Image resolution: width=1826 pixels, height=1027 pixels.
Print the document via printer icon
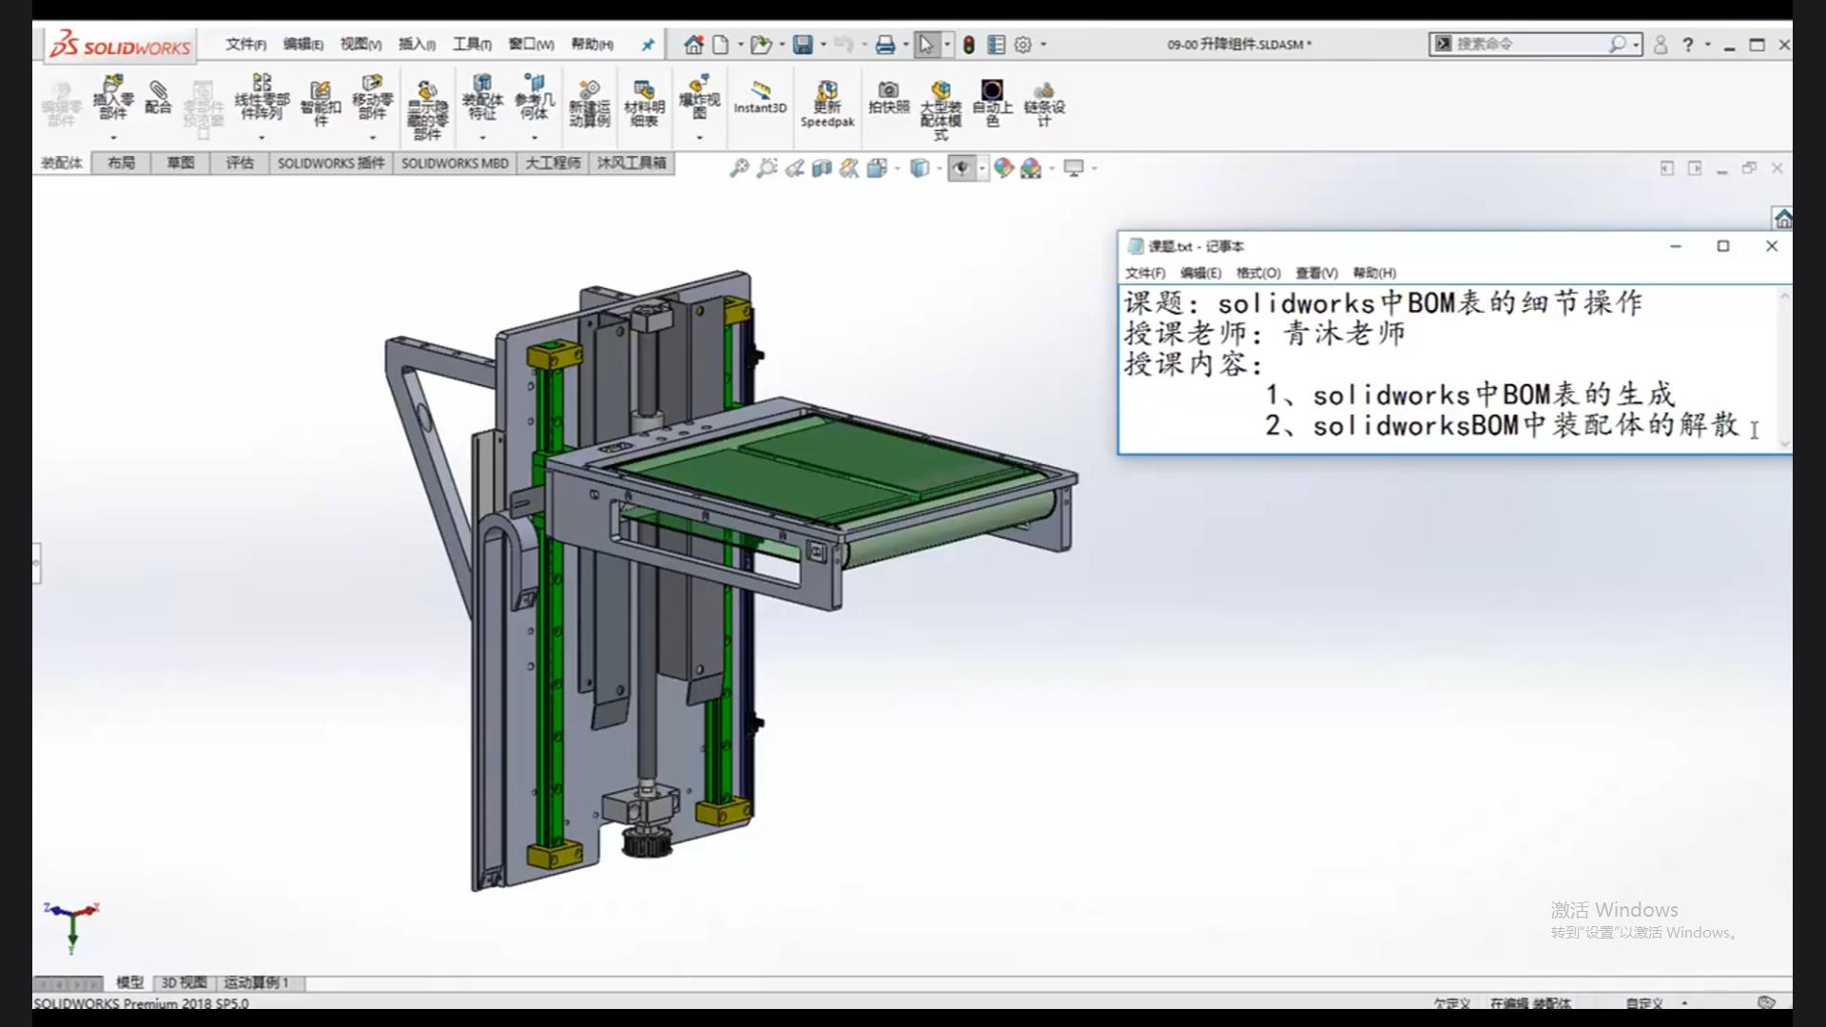[x=885, y=45]
